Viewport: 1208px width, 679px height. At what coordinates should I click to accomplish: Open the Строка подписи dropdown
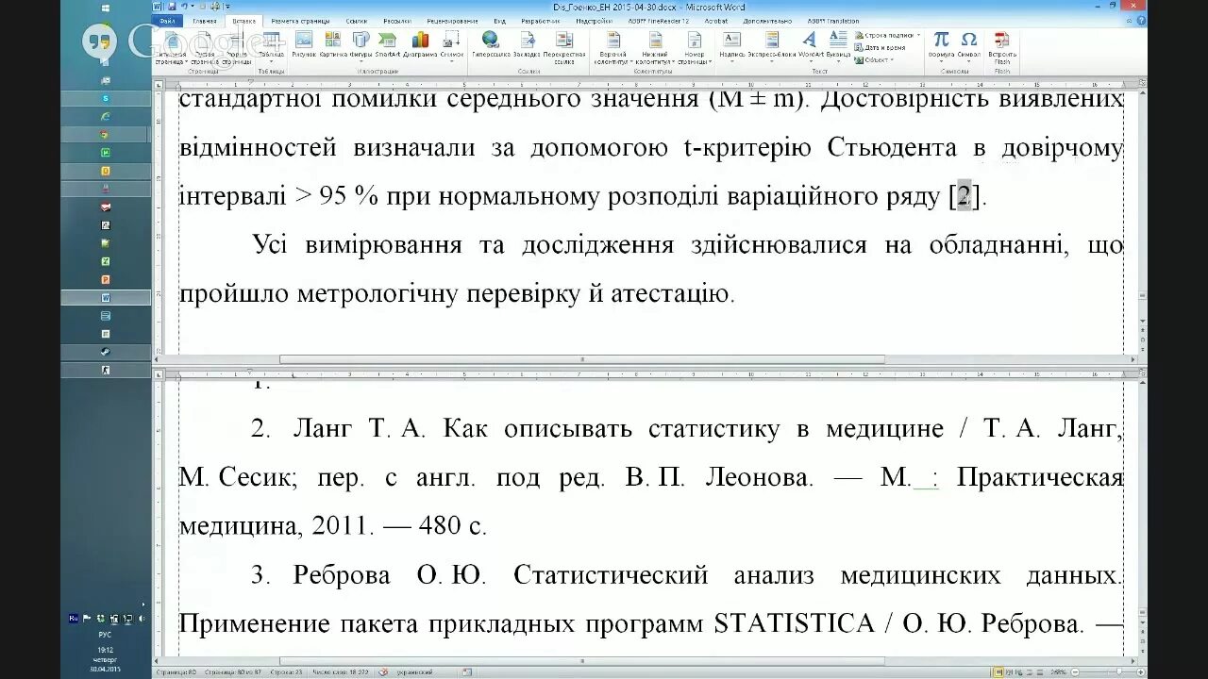tap(889, 35)
